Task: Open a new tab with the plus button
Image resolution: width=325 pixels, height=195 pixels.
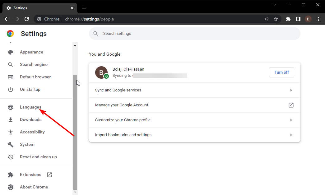Action: click(x=84, y=8)
